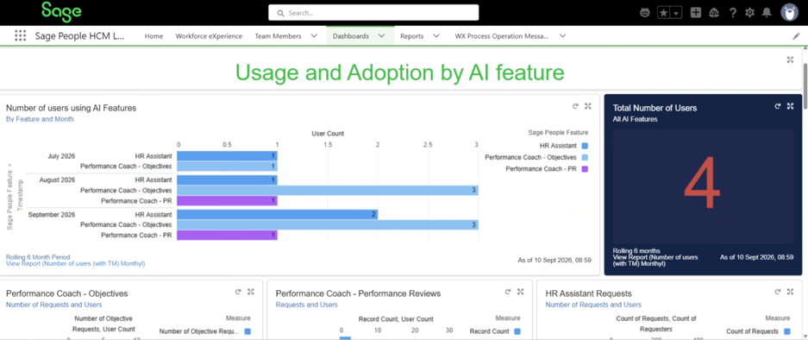Viewport: 808px width, 340px height.
Task: Refresh Performance Coach - Objectives widget
Action: pyautogui.click(x=238, y=292)
